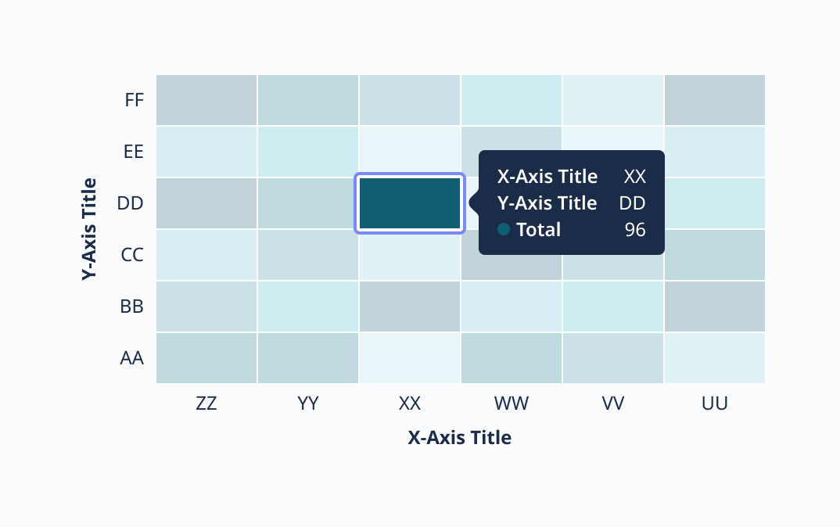The image size is (840, 527).
Task: Click the DD label on the y-axis
Action: tap(131, 203)
